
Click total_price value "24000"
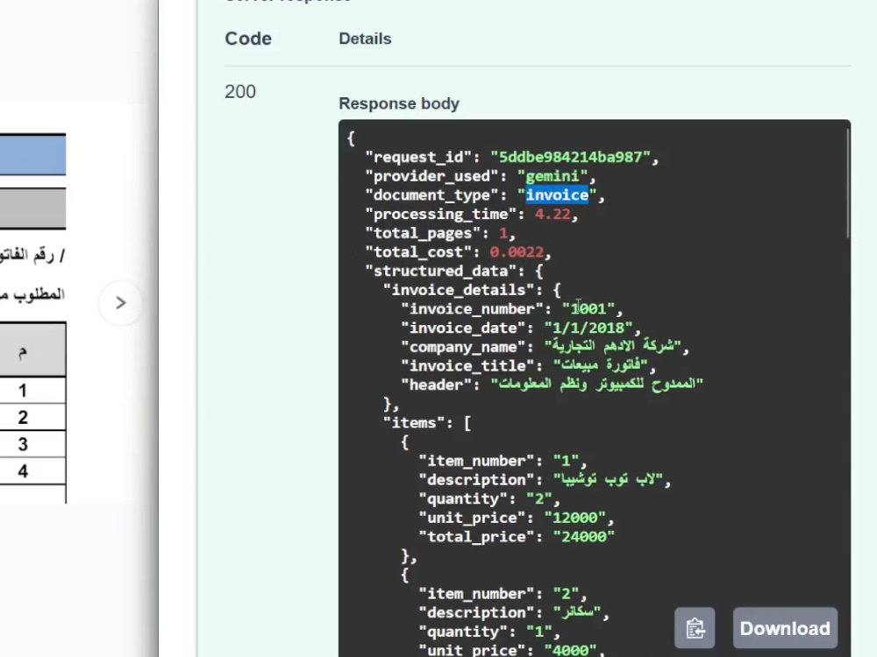click(584, 537)
